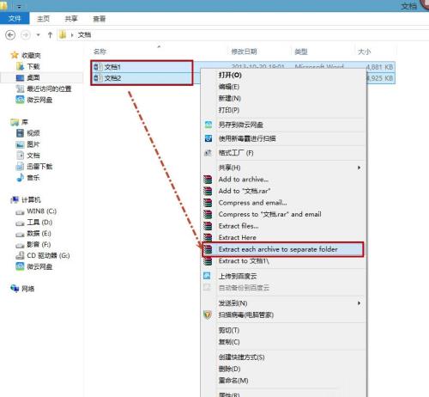Choose 创建快捷方式(S)
The image size is (429, 397).
click(241, 357)
